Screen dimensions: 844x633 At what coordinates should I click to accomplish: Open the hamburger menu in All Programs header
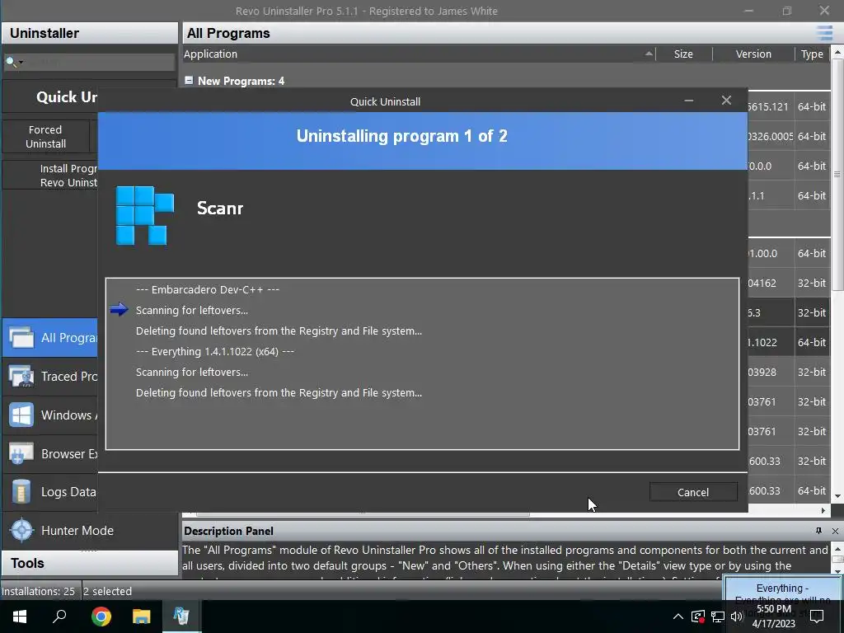click(824, 33)
